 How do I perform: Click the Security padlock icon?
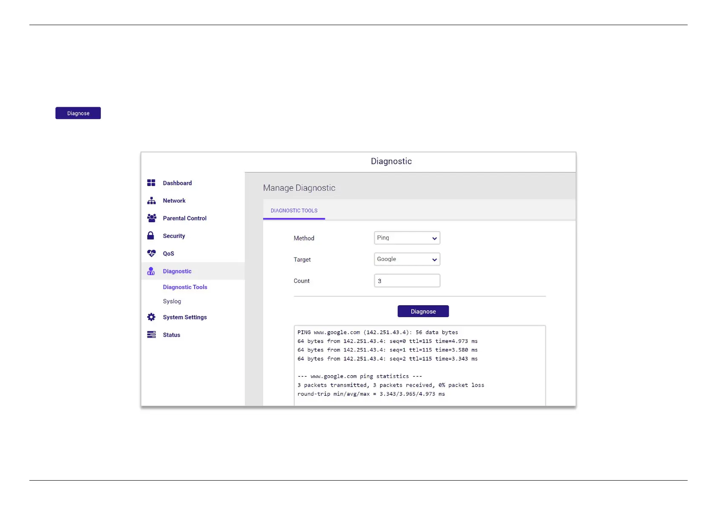[x=151, y=235]
